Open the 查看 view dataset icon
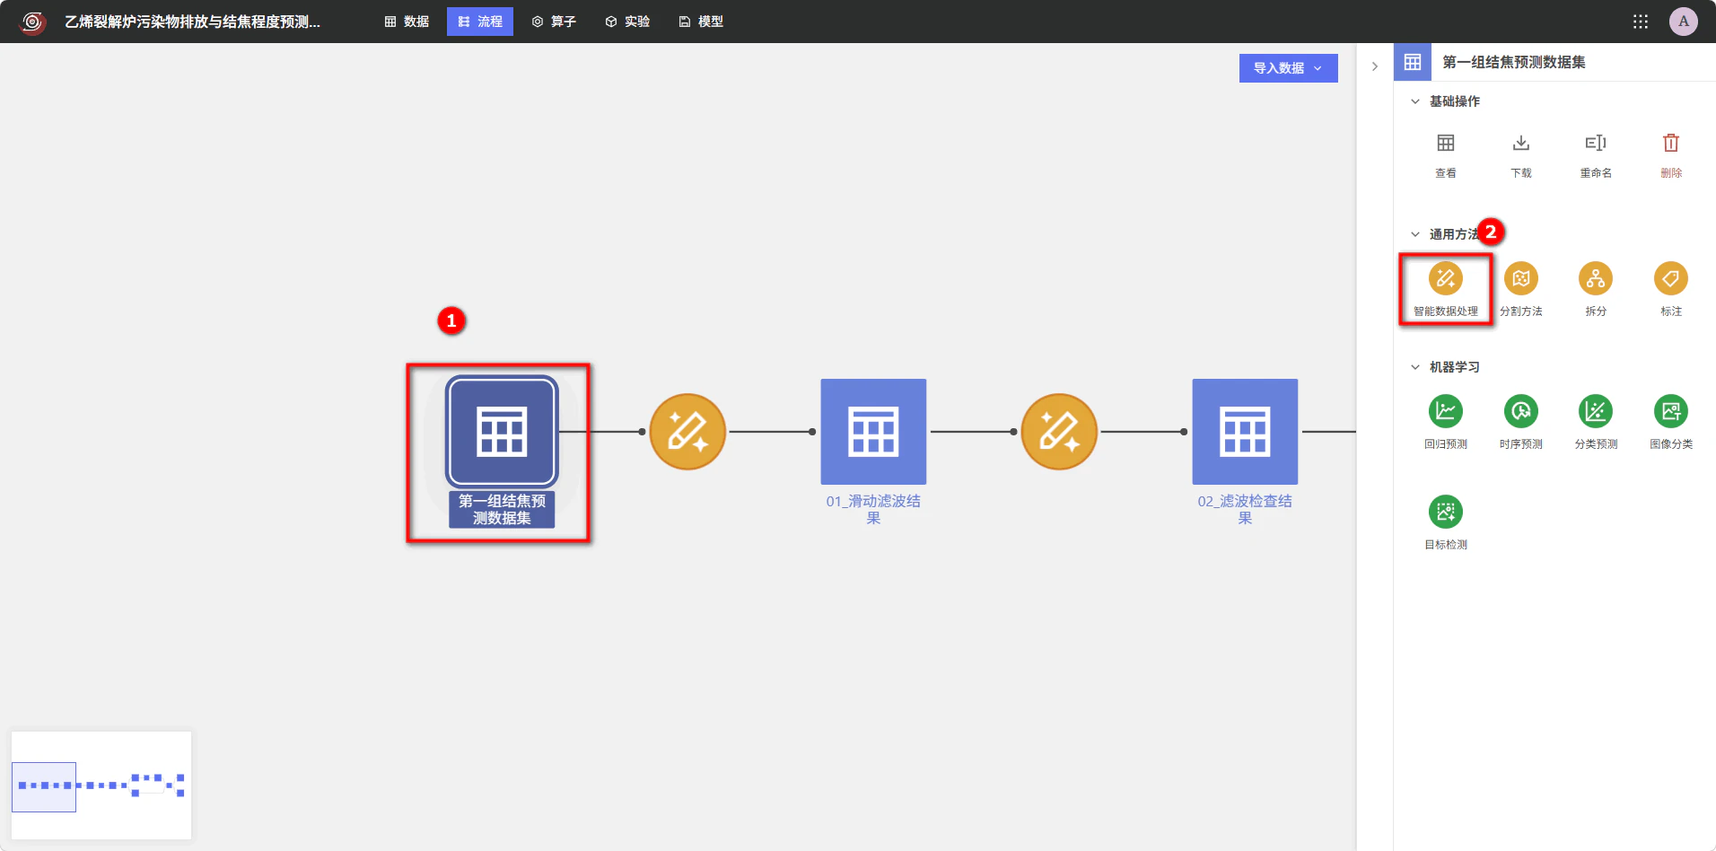 point(1445,144)
